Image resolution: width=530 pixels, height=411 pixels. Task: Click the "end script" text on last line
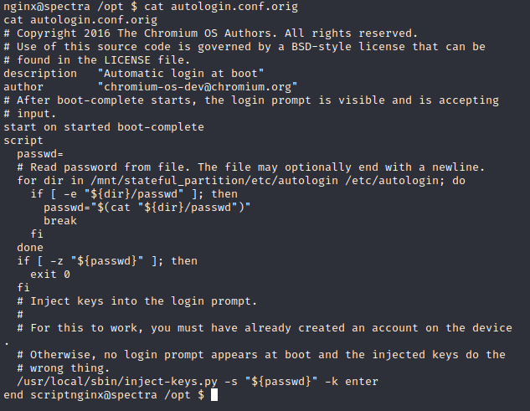point(37,395)
